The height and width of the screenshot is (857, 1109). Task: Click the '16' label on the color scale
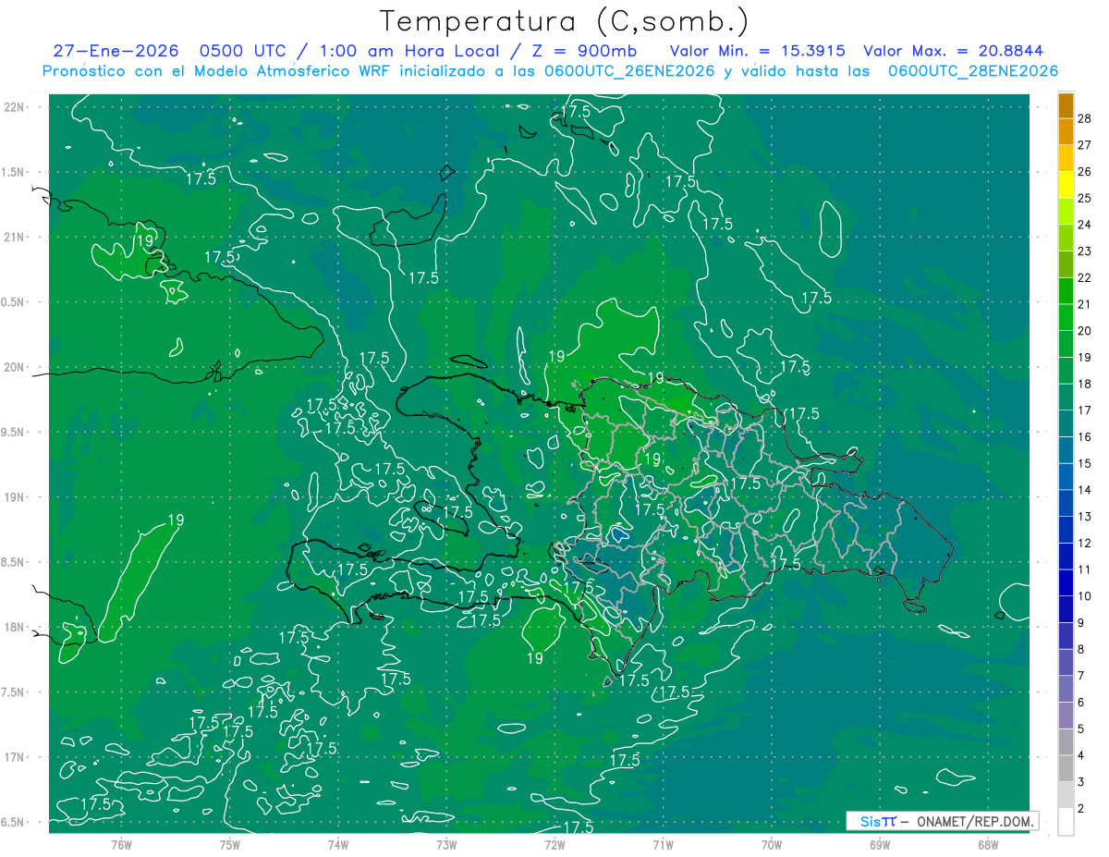[1085, 437]
